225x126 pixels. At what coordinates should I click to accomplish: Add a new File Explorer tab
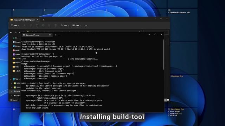point(44,20)
